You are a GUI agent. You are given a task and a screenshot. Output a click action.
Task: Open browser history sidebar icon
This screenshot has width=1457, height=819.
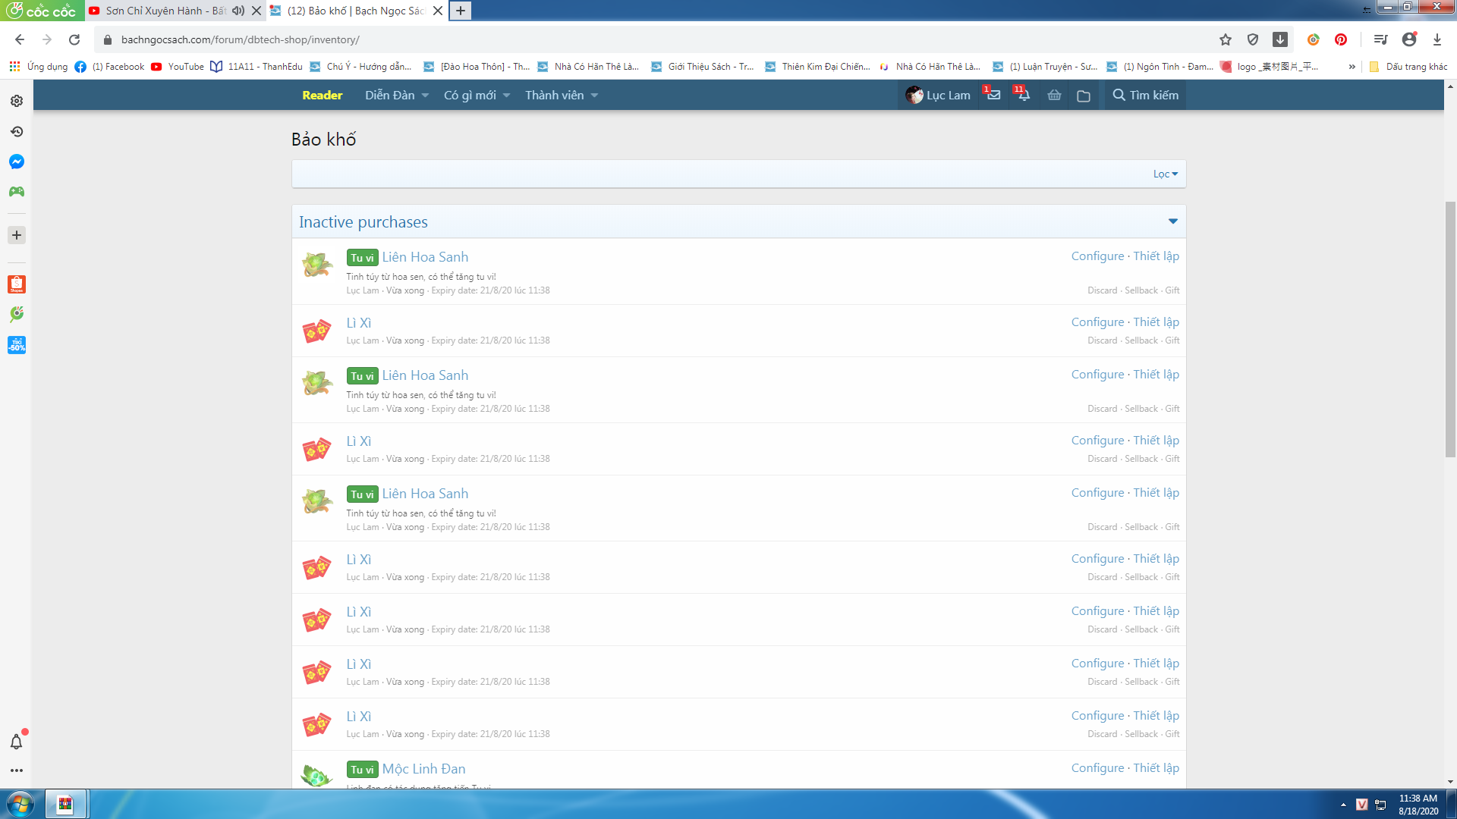click(x=17, y=131)
